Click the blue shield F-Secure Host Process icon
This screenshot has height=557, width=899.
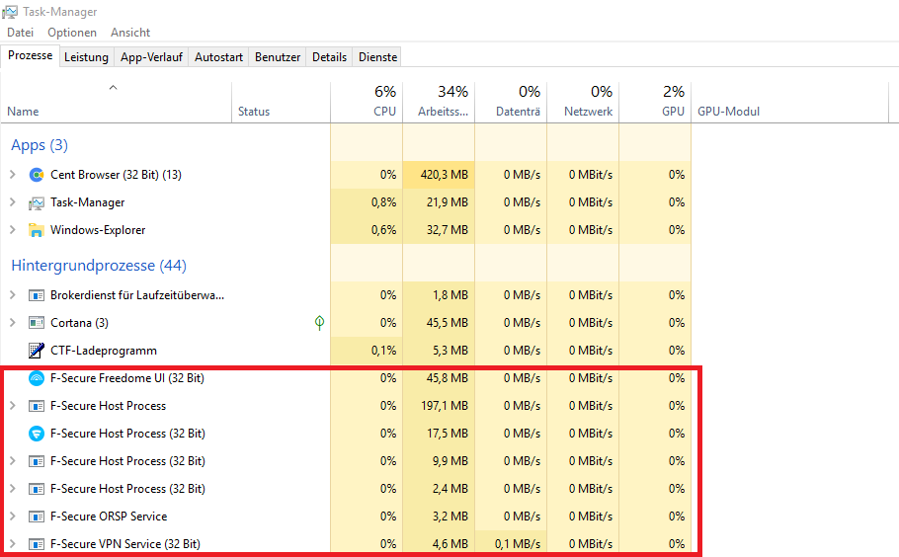click(37, 434)
